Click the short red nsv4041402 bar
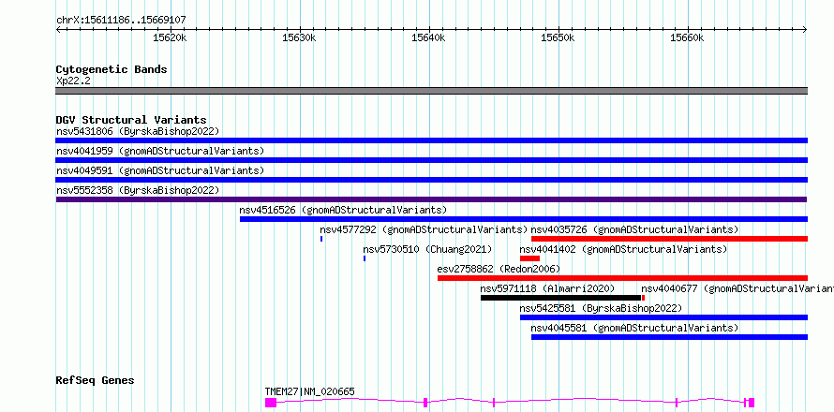This screenshot has height=412, width=834. (x=529, y=258)
